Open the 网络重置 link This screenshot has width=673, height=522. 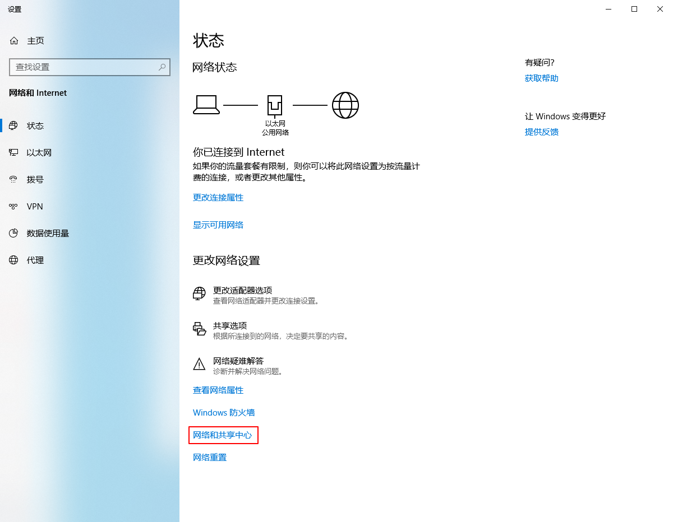(210, 458)
